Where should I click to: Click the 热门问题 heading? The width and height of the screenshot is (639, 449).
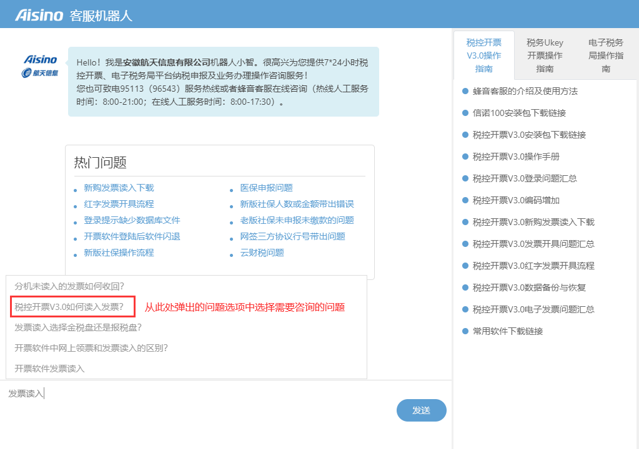point(100,163)
